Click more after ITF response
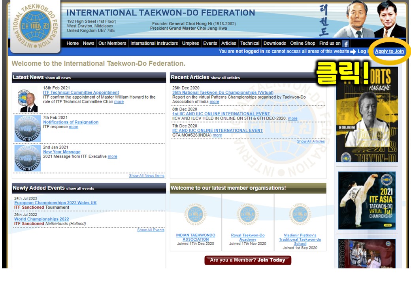Screen dimensions: 411x285 click(74, 127)
